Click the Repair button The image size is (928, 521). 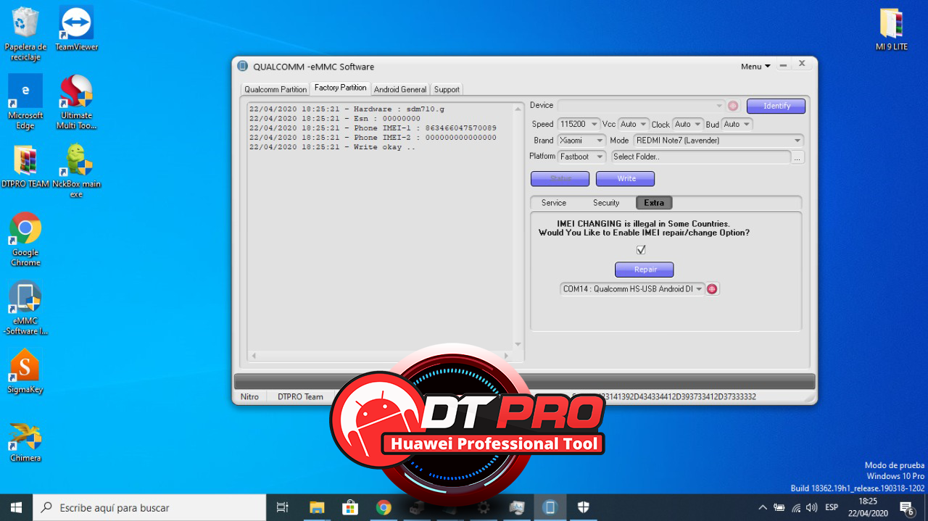coord(645,270)
